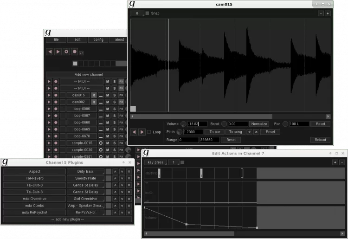Open the key press action type dropdown
Screen dimensions: 348x239
155,162
